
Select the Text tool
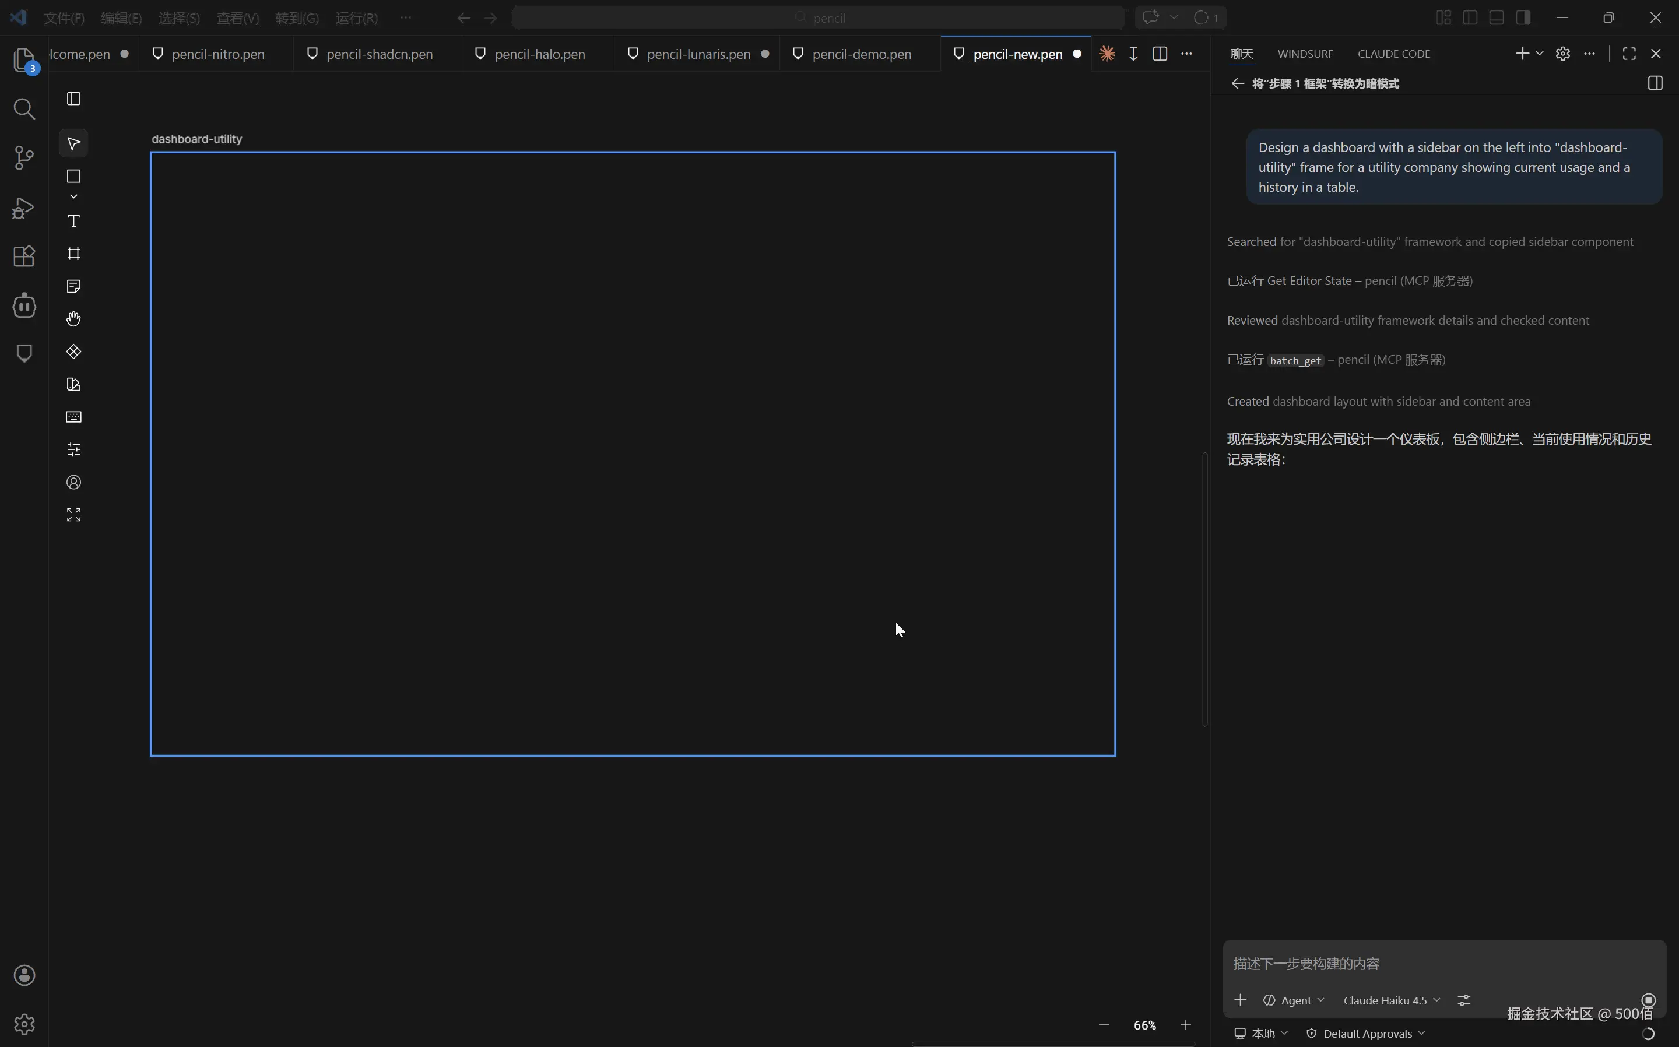(73, 221)
